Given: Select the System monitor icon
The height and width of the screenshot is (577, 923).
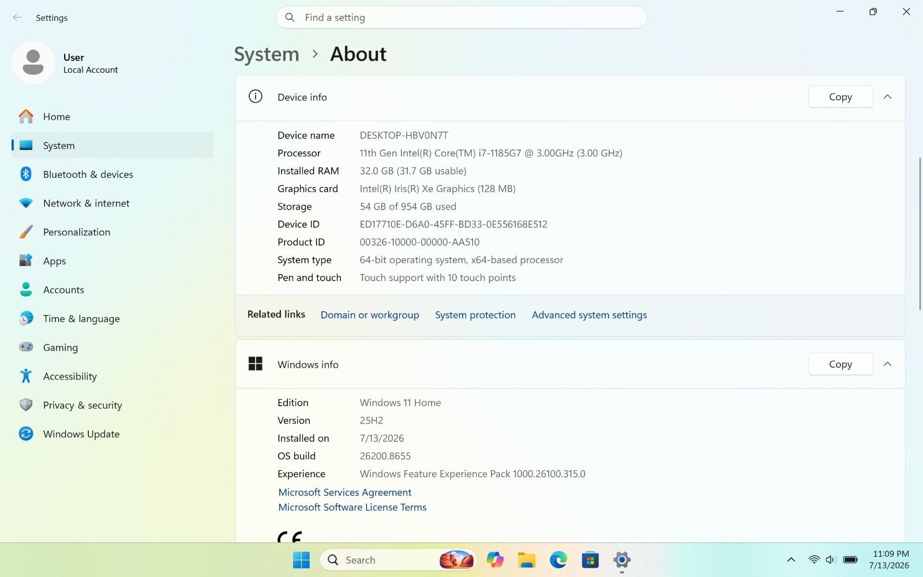Looking at the screenshot, I should pos(26,145).
